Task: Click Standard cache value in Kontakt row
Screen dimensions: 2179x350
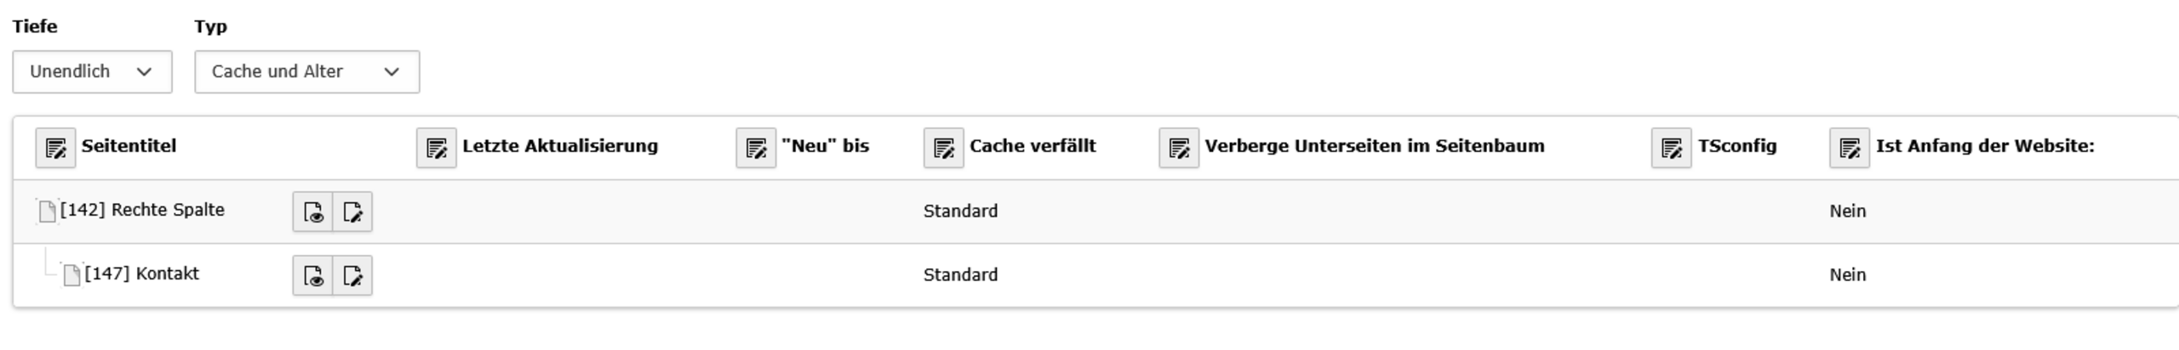Action: pos(960,274)
